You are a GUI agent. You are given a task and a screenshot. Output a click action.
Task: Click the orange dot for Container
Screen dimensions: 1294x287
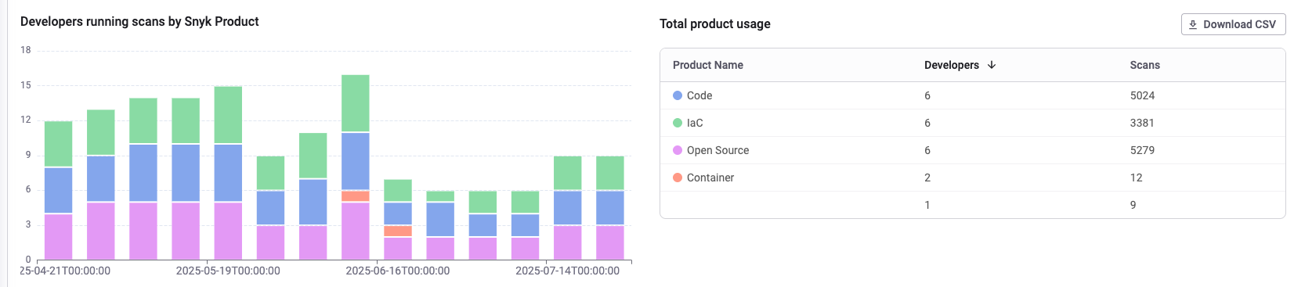678,178
